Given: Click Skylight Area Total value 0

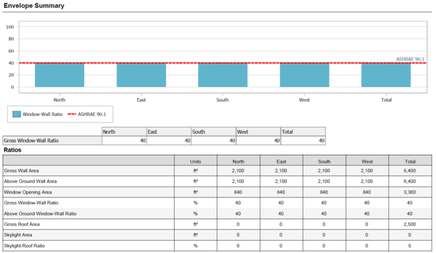Looking at the screenshot, I should coord(410,235).
